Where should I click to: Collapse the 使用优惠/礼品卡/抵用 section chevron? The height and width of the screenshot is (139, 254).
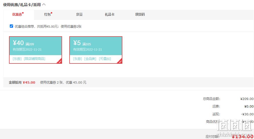click(x=44, y=5)
